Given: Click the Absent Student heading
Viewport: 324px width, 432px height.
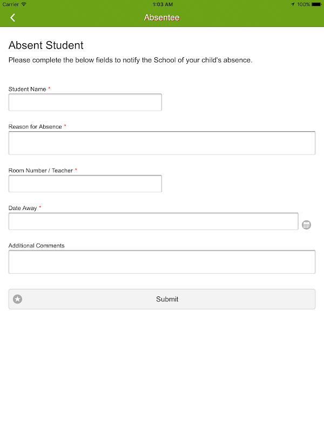Looking at the screenshot, I should [46, 45].
